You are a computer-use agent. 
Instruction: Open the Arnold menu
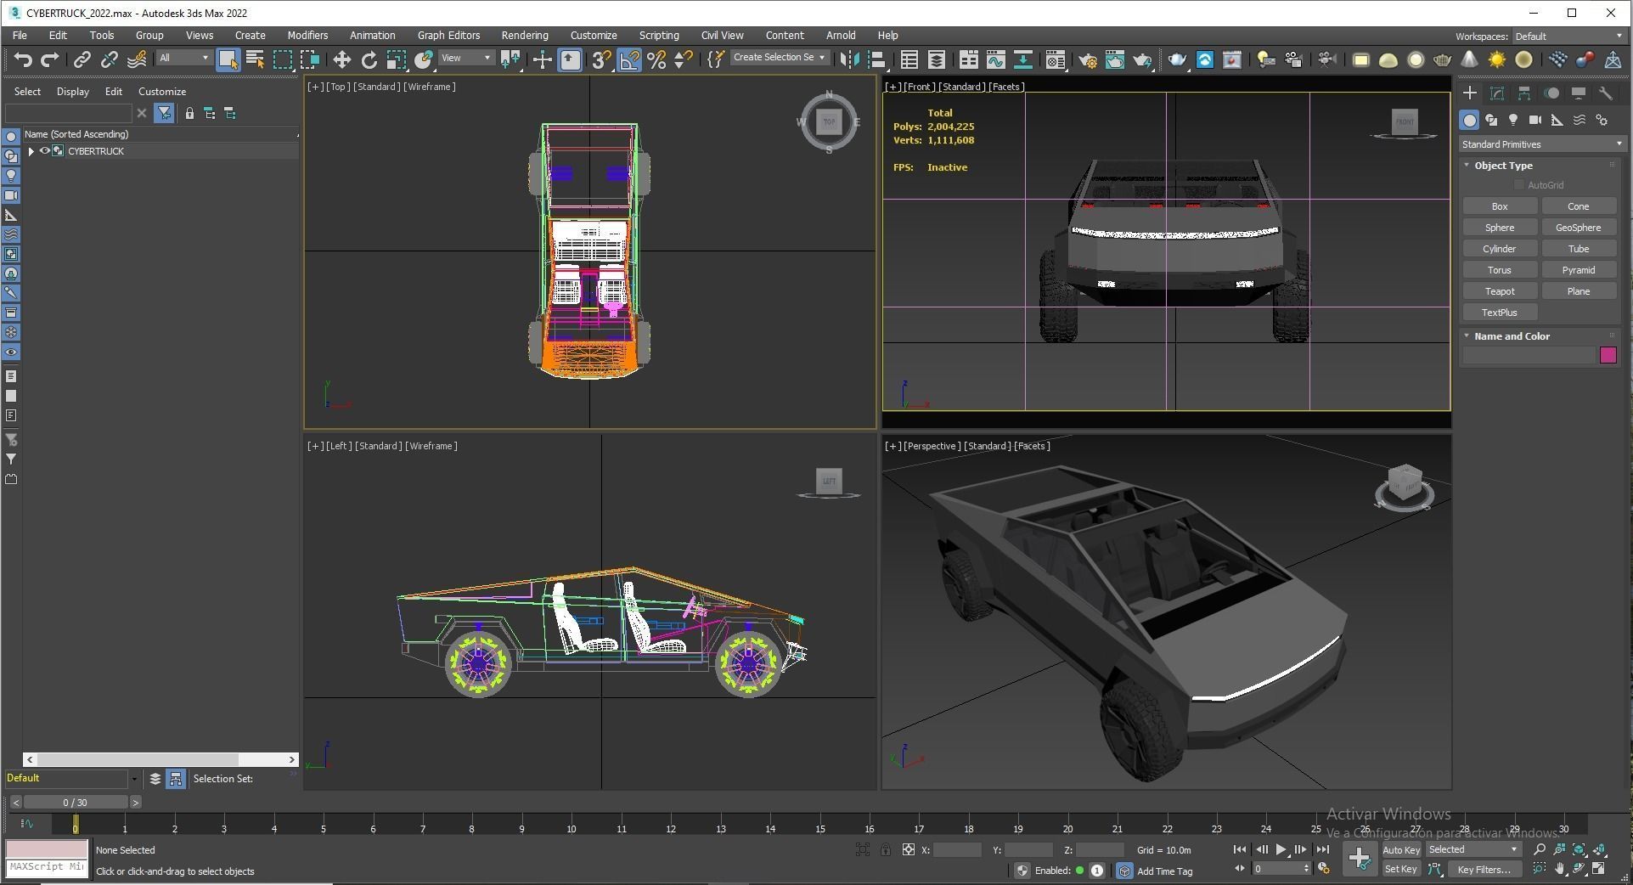pyautogui.click(x=841, y=36)
